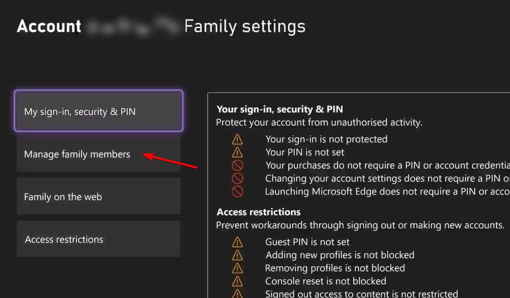This screenshot has height=298, width=510.
Task: Click blocked icon beside Launching Microsoft Edge
Action: pyautogui.click(x=238, y=192)
